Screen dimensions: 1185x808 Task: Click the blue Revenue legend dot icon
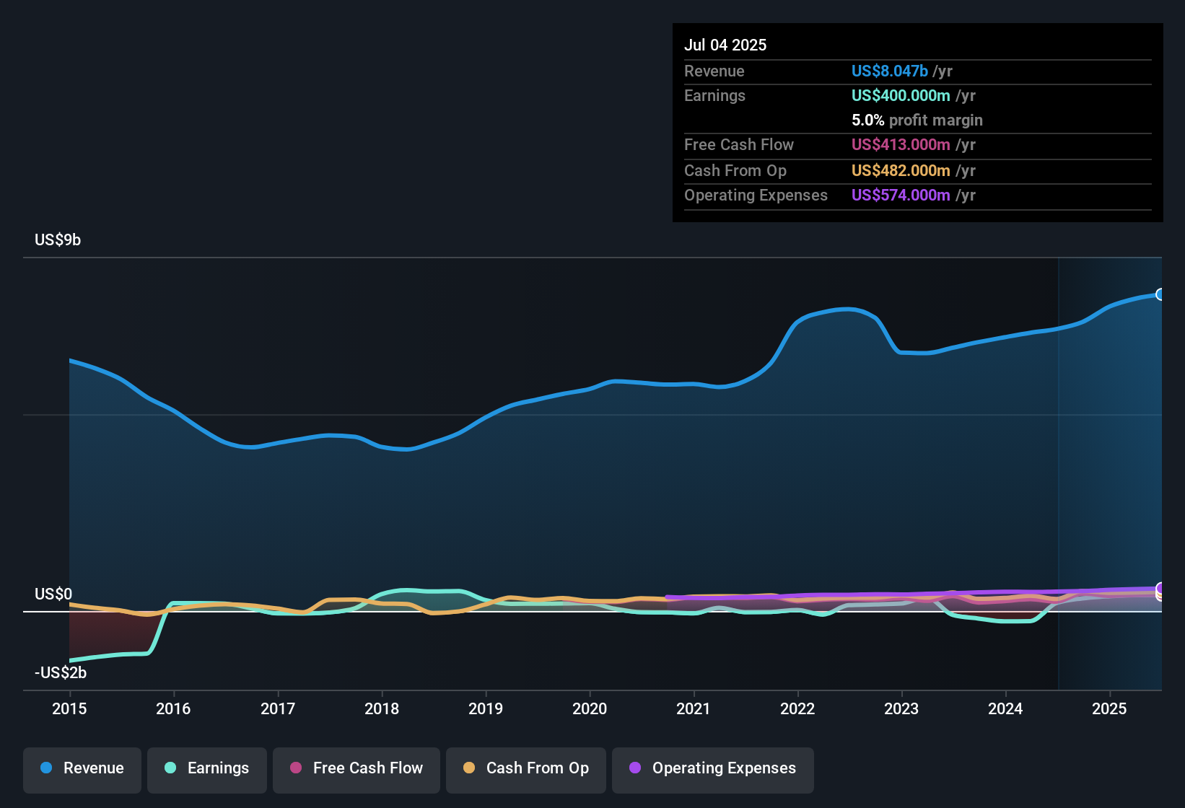(45, 768)
